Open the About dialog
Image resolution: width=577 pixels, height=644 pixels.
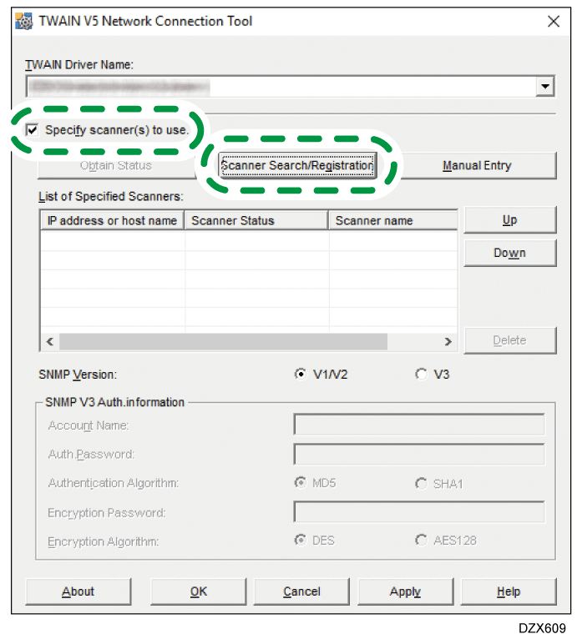[x=78, y=591]
